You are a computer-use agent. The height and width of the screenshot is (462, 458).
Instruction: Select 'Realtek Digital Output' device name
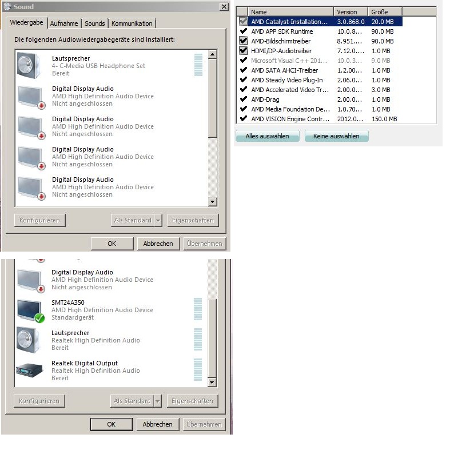click(85, 363)
